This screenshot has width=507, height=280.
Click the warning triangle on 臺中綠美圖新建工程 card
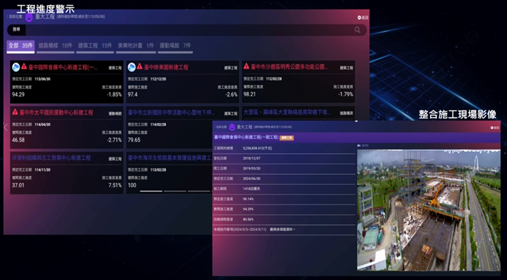tap(140, 66)
